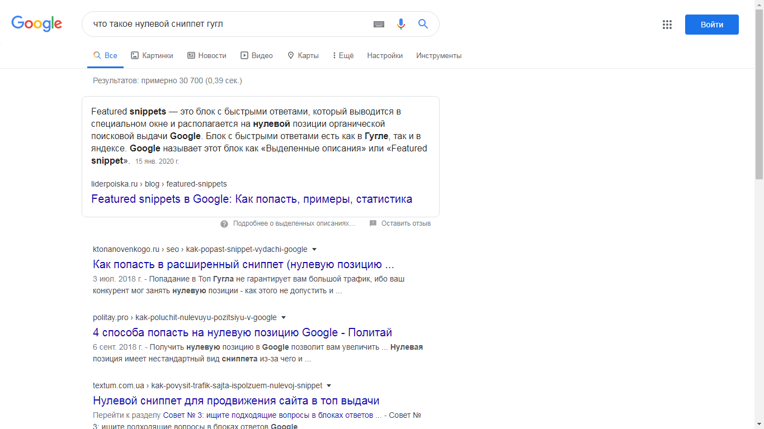The height and width of the screenshot is (429, 764).
Task: Switch to the Все tab
Action: click(x=105, y=56)
